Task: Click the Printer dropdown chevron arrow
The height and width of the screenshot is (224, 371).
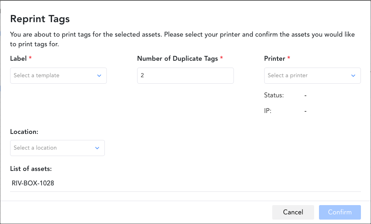Action: pos(353,76)
